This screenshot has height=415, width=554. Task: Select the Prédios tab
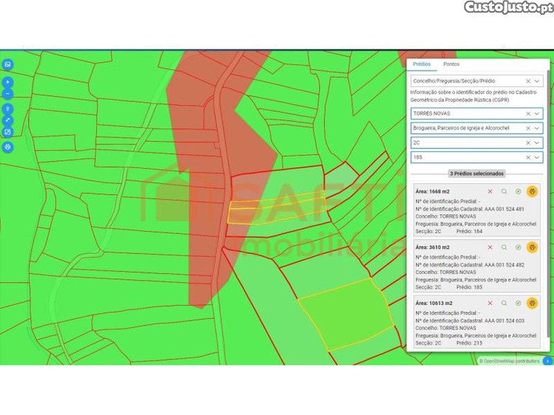(422, 64)
